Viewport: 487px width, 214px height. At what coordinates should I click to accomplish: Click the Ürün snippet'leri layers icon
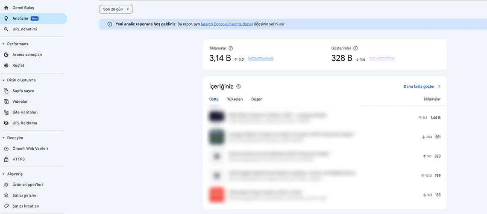tap(6, 185)
